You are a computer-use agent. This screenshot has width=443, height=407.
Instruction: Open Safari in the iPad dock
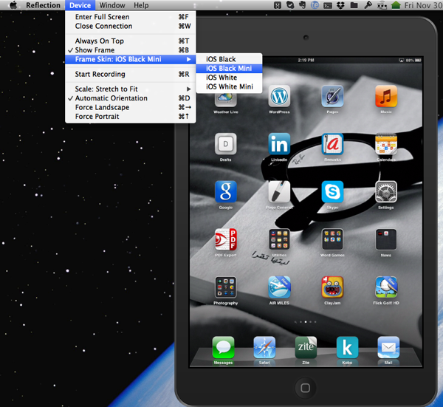[264, 347]
